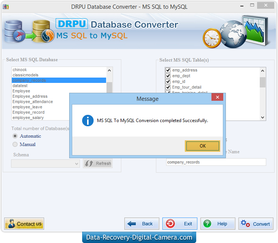Click the tables list scrollbar thumb
The height and width of the screenshot is (243, 278).
click(262, 82)
